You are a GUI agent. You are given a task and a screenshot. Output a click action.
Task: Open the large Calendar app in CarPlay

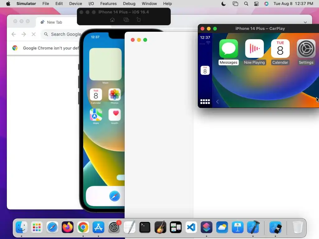(280, 49)
